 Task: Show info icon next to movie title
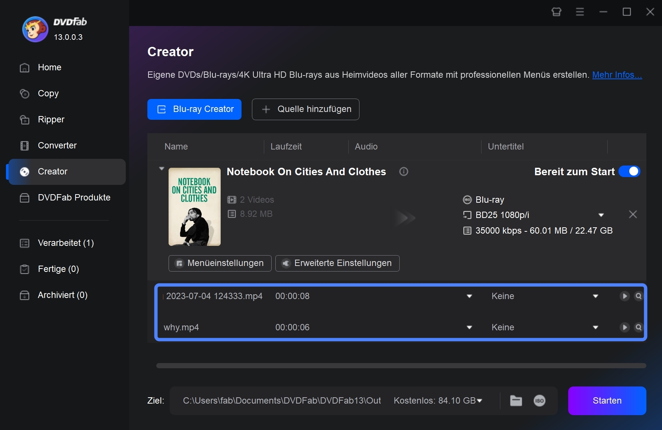pos(404,171)
